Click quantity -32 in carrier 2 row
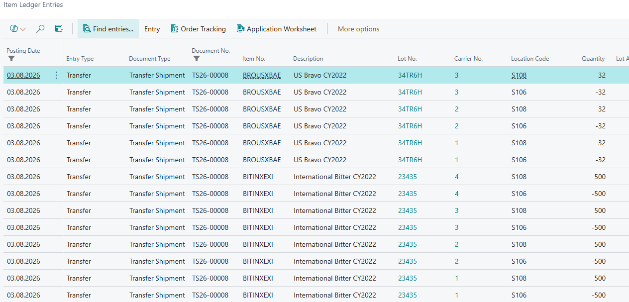Image resolution: width=629 pixels, height=302 pixels. click(x=601, y=126)
